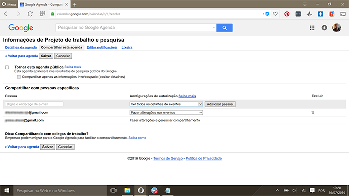Click the dark password extension icon
The height and width of the screenshot is (196, 349).
[x=298, y=14]
